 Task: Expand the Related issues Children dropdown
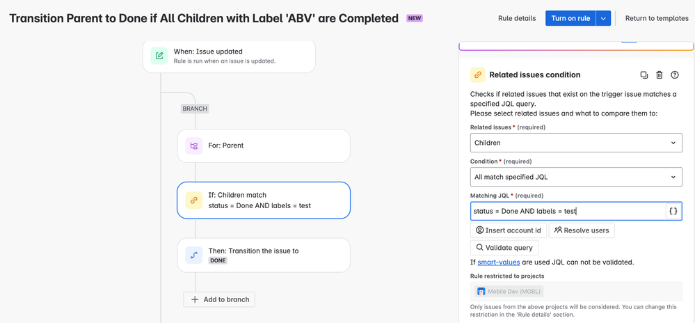575,143
